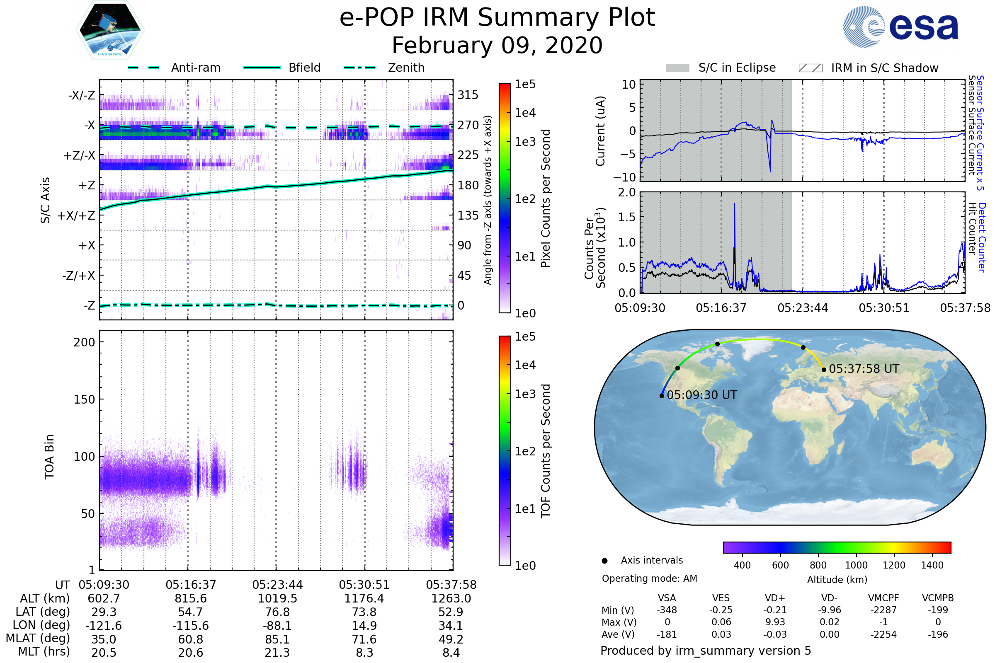The image size is (995, 663).
Task: Click the CASSIOPE satellite mission logo
Action: tap(110, 30)
